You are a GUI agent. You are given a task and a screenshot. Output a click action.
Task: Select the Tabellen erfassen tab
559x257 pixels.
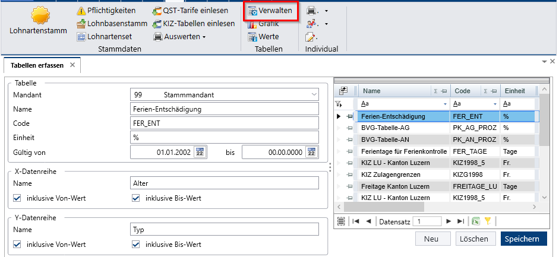pyautogui.click(x=37, y=65)
